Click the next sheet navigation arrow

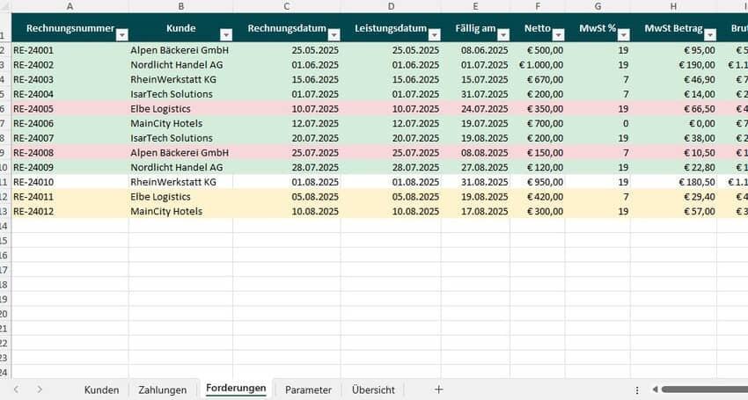(40, 389)
